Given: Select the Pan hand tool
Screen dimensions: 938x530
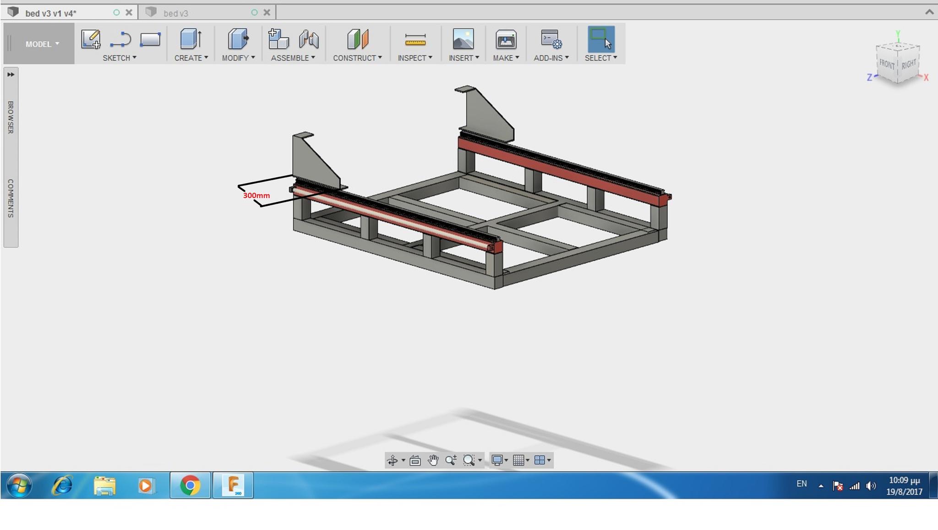Looking at the screenshot, I should 433,460.
